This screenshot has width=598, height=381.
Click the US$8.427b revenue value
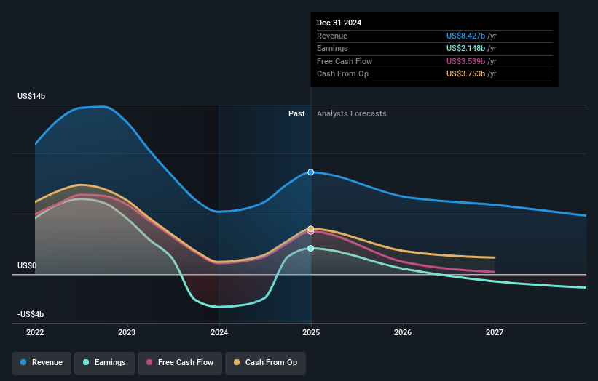[465, 36]
